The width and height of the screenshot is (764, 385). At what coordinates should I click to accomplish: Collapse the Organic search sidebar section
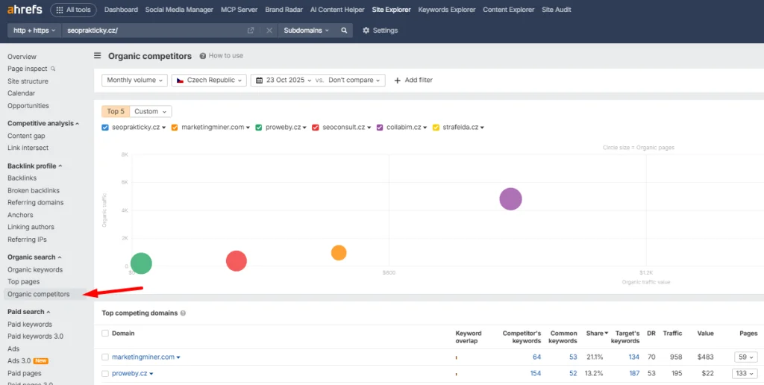coord(34,257)
